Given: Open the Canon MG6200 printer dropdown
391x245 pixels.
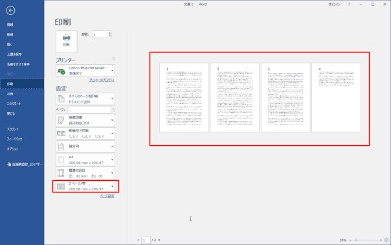Looking at the screenshot, I should tap(85, 71).
